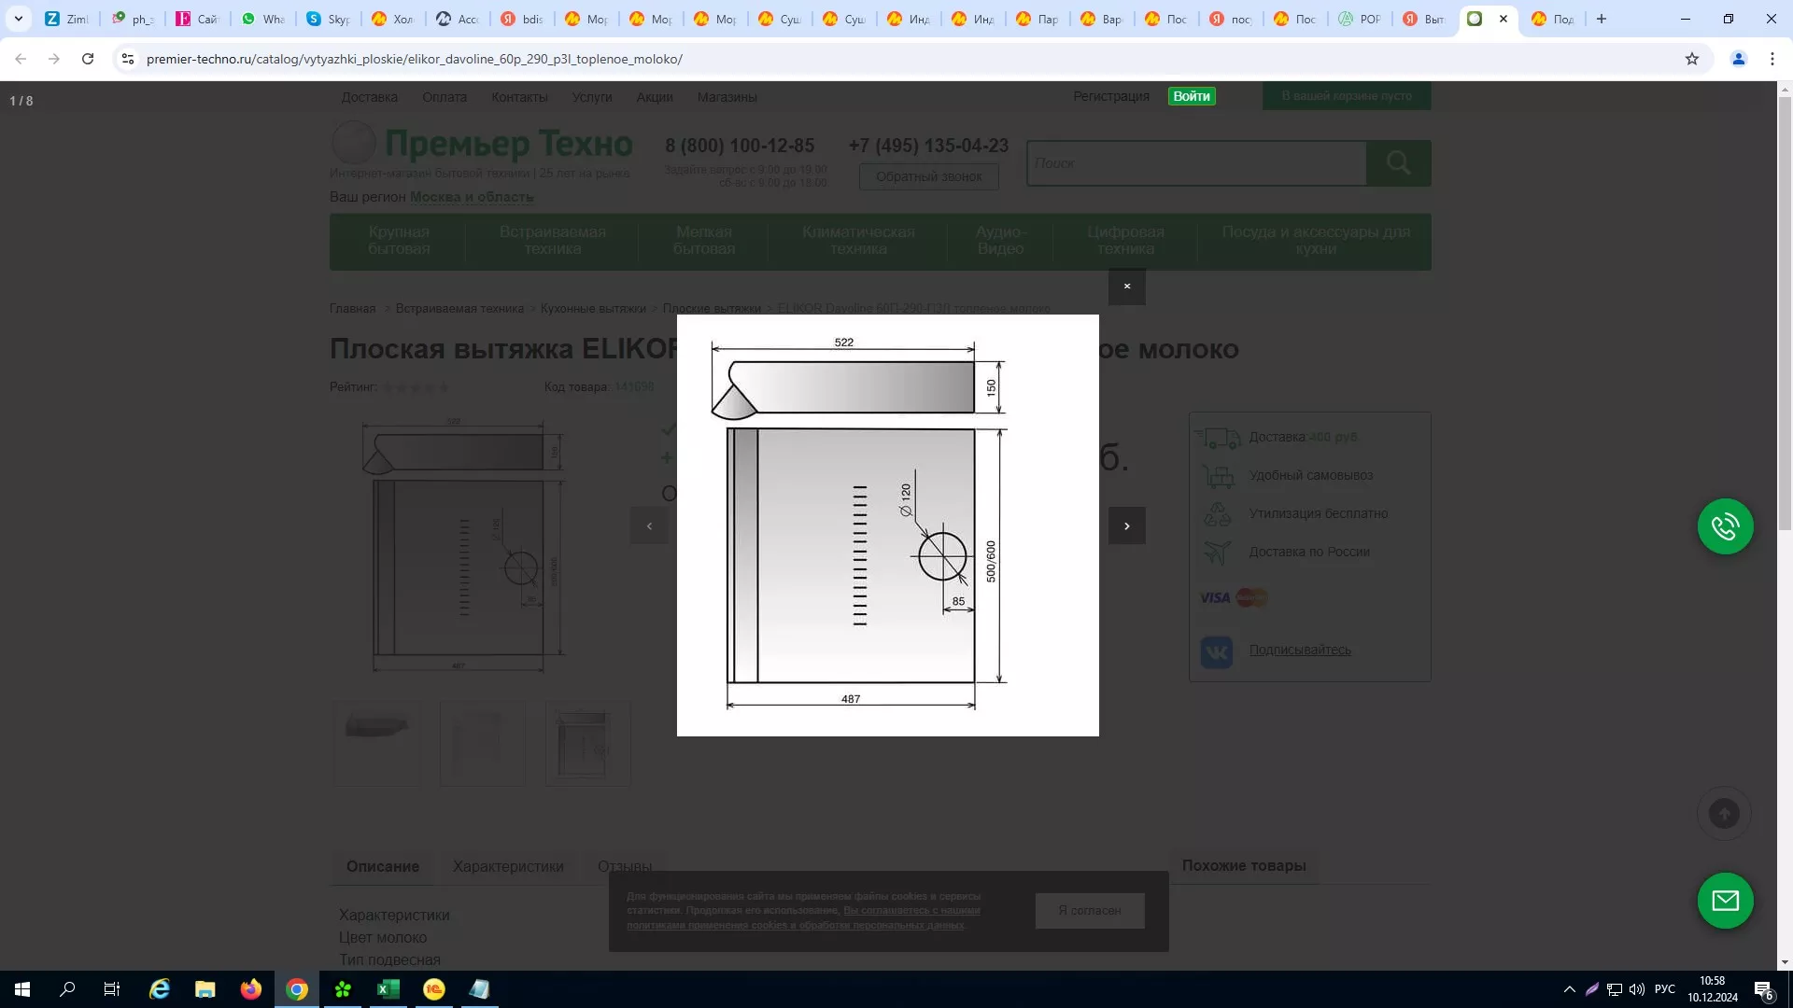1793x1008 pixels.
Task: Accept cookies with Я согласен
Action: (1090, 910)
